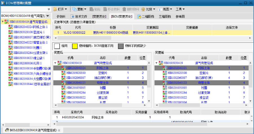
Task: Click the 采用代号 column header
Action: [77, 112]
